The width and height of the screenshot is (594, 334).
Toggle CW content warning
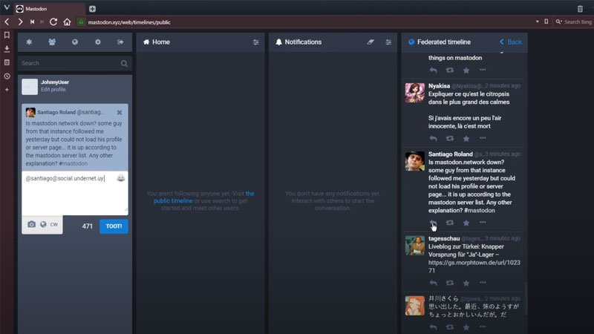(x=54, y=225)
